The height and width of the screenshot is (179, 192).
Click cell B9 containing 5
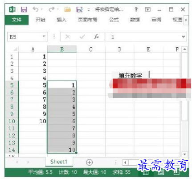(62, 114)
